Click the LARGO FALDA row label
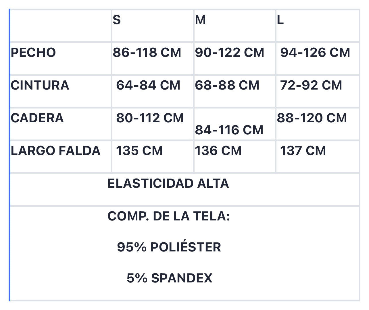The width and height of the screenshot is (369, 310). click(56, 151)
